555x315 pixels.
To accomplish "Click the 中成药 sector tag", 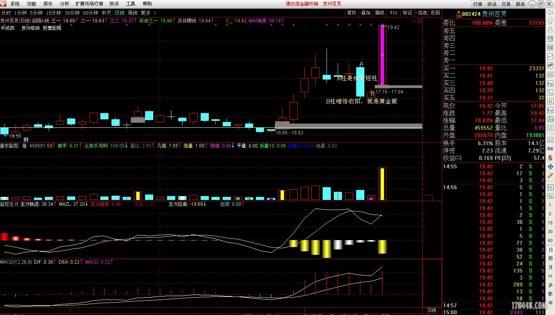I will tap(8, 28).
